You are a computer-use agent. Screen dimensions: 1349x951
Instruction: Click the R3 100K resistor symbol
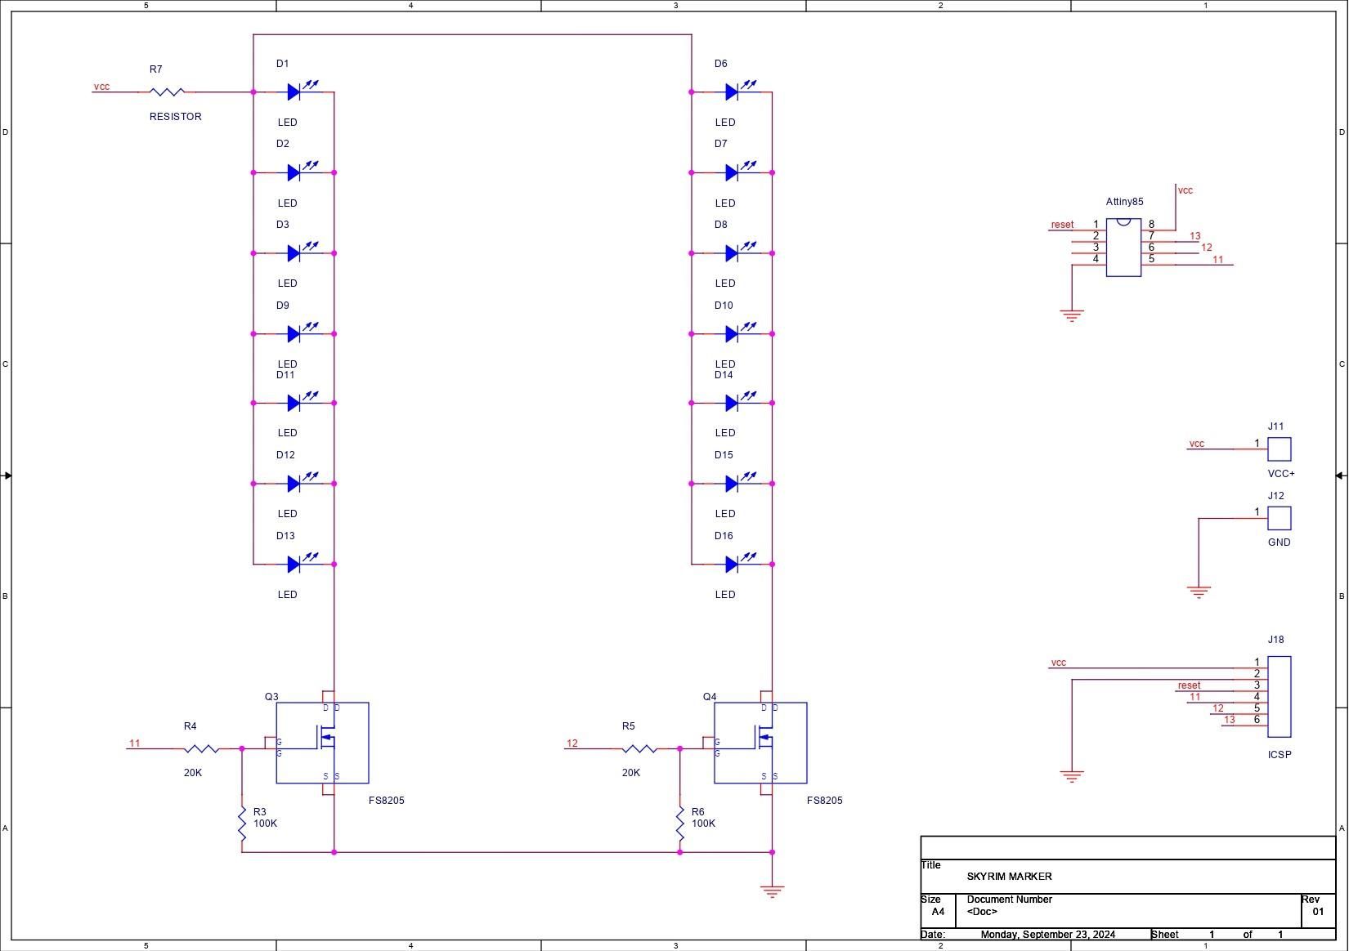pos(242,824)
